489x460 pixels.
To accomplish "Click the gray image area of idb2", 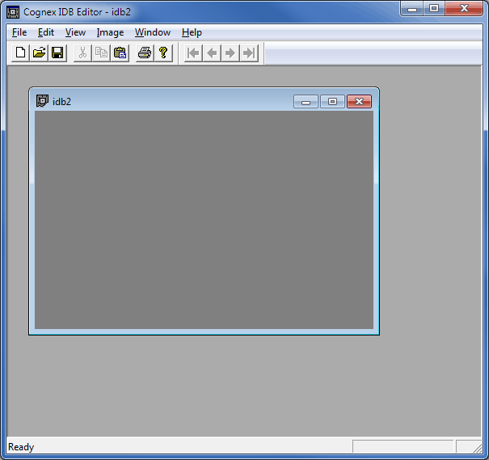I will point(204,220).
